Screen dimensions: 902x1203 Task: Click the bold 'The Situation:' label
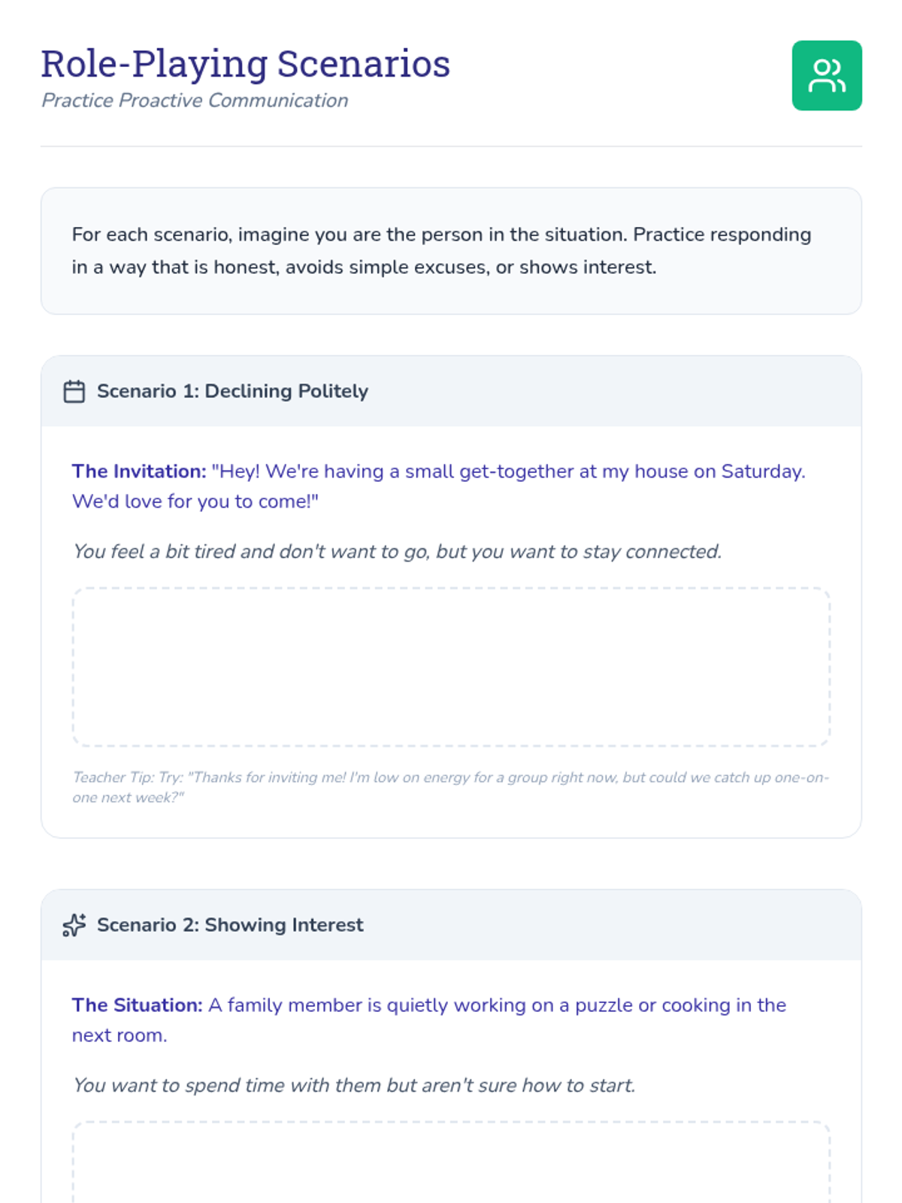point(137,1005)
